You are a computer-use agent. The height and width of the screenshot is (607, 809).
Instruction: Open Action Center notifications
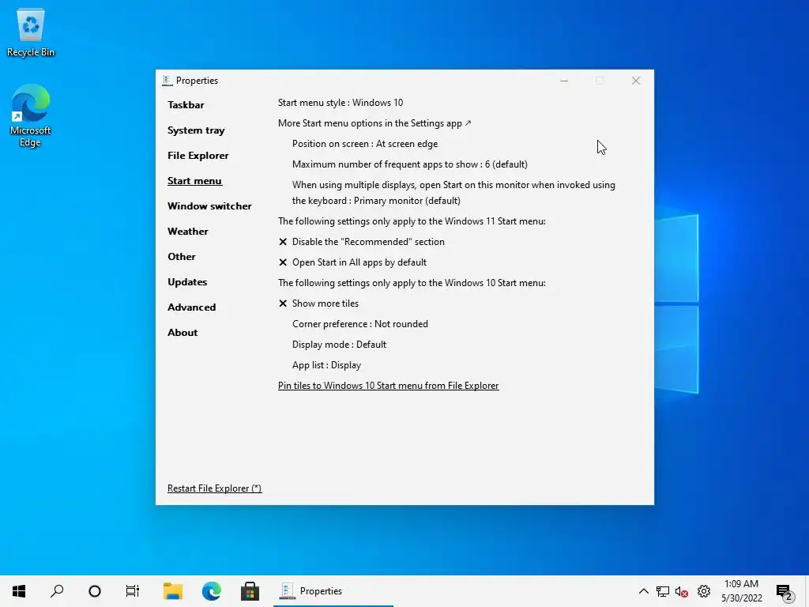coord(785,591)
